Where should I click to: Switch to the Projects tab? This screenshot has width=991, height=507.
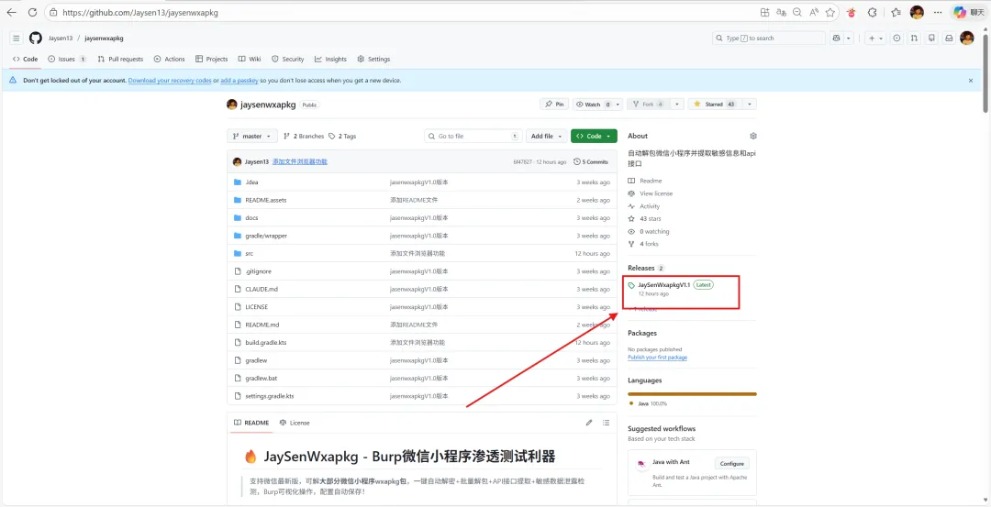click(212, 59)
